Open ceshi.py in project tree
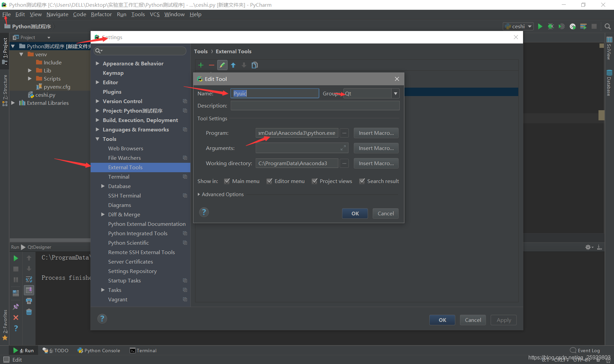This screenshot has width=614, height=364. (x=45, y=95)
